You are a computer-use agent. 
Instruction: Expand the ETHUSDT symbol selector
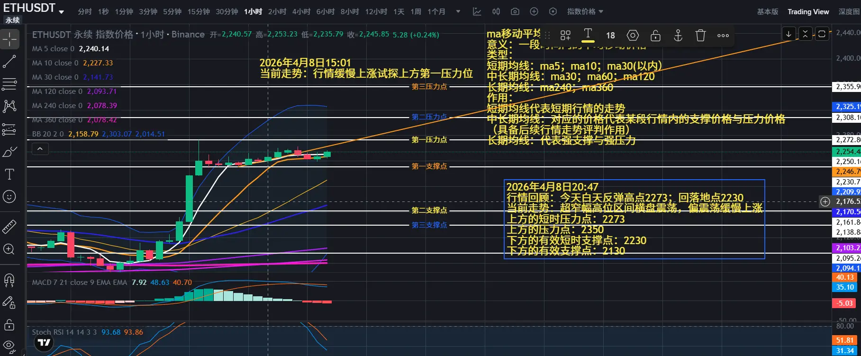tap(34, 8)
